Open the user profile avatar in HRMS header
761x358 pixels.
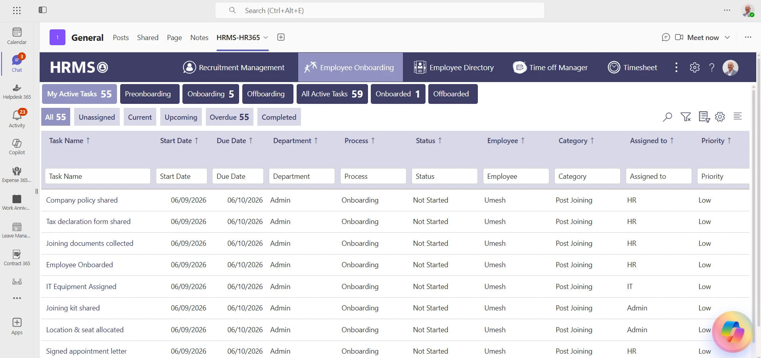pos(730,67)
